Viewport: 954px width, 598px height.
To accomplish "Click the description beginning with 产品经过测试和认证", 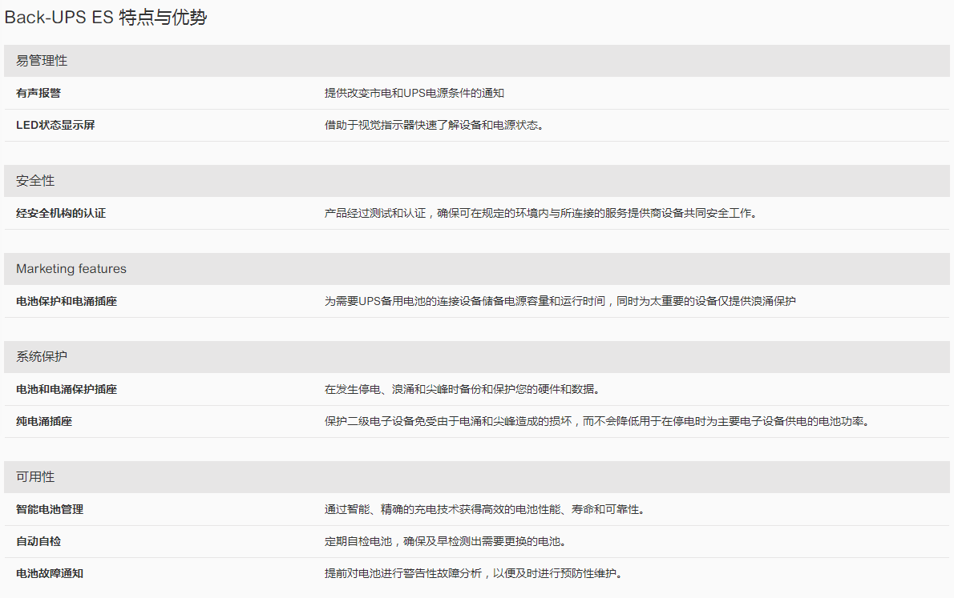I will 540,213.
